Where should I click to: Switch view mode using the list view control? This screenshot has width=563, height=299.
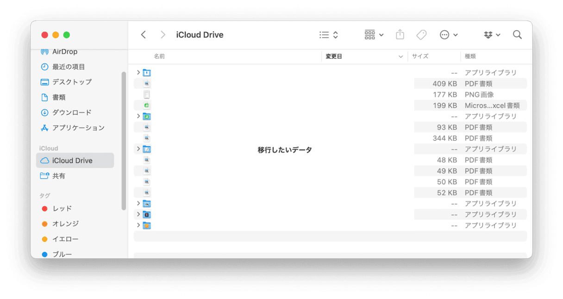[x=324, y=35]
